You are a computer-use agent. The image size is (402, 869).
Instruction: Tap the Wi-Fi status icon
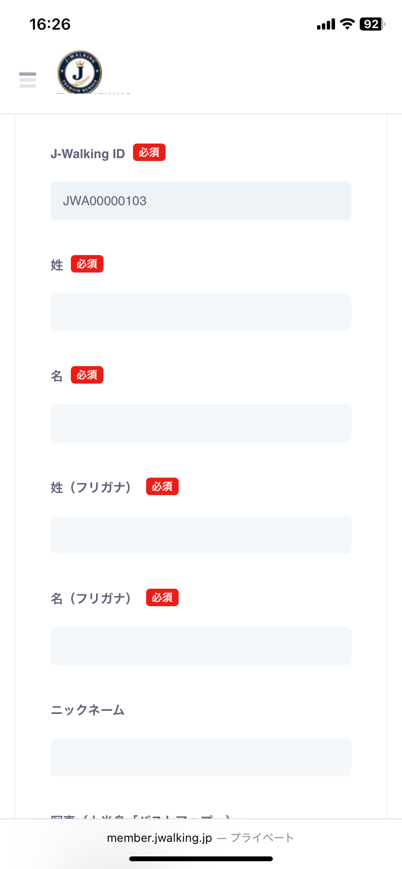click(x=347, y=24)
